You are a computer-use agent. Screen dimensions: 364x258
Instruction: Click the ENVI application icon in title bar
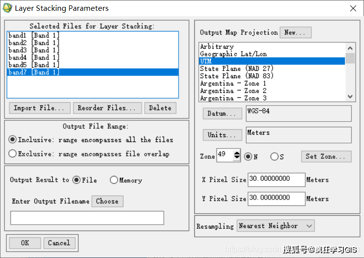coord(7,8)
